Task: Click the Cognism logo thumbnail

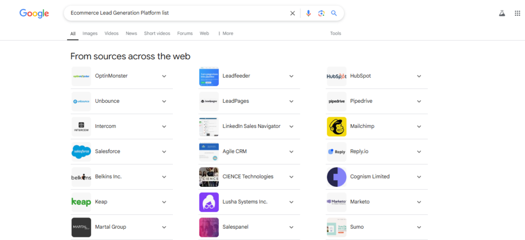Action: click(x=336, y=177)
